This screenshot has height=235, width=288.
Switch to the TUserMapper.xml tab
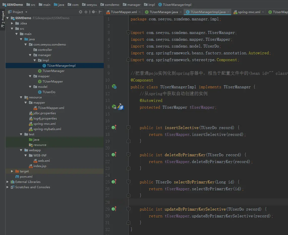click(x=123, y=12)
